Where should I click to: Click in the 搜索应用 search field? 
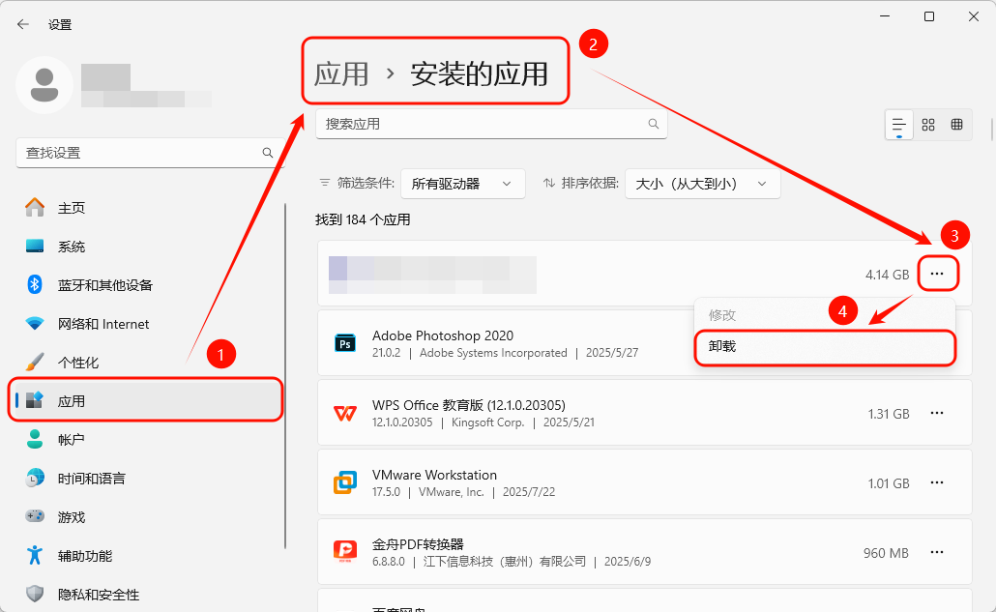click(x=491, y=124)
